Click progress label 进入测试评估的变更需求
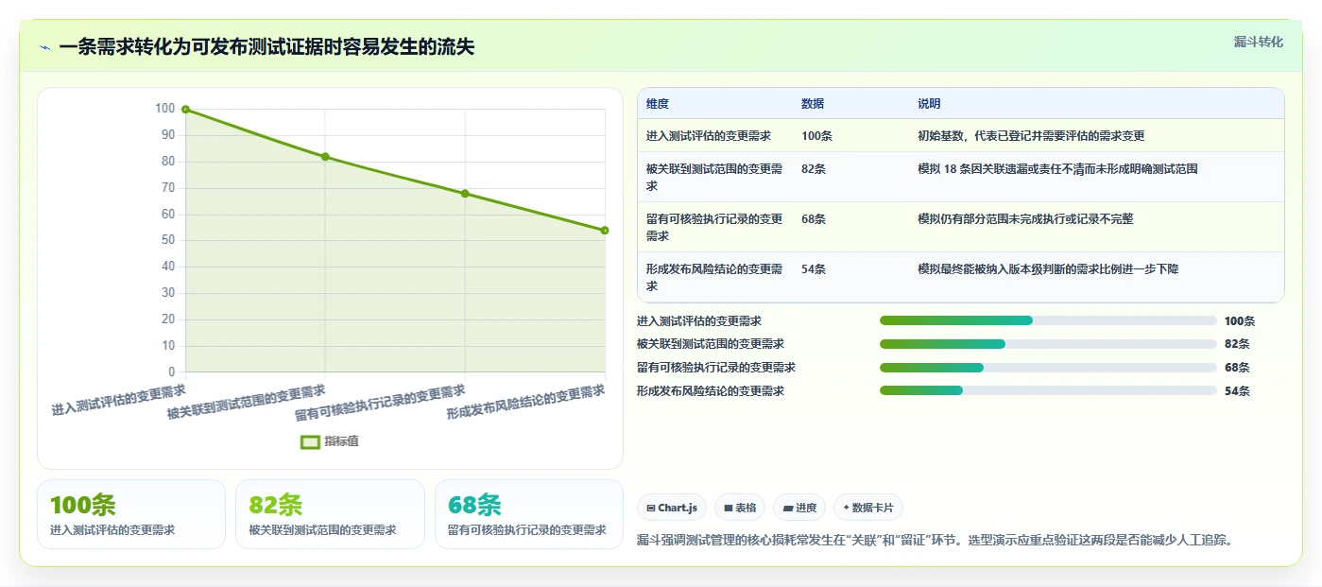Viewport: 1322px width, 587px height. [699, 321]
